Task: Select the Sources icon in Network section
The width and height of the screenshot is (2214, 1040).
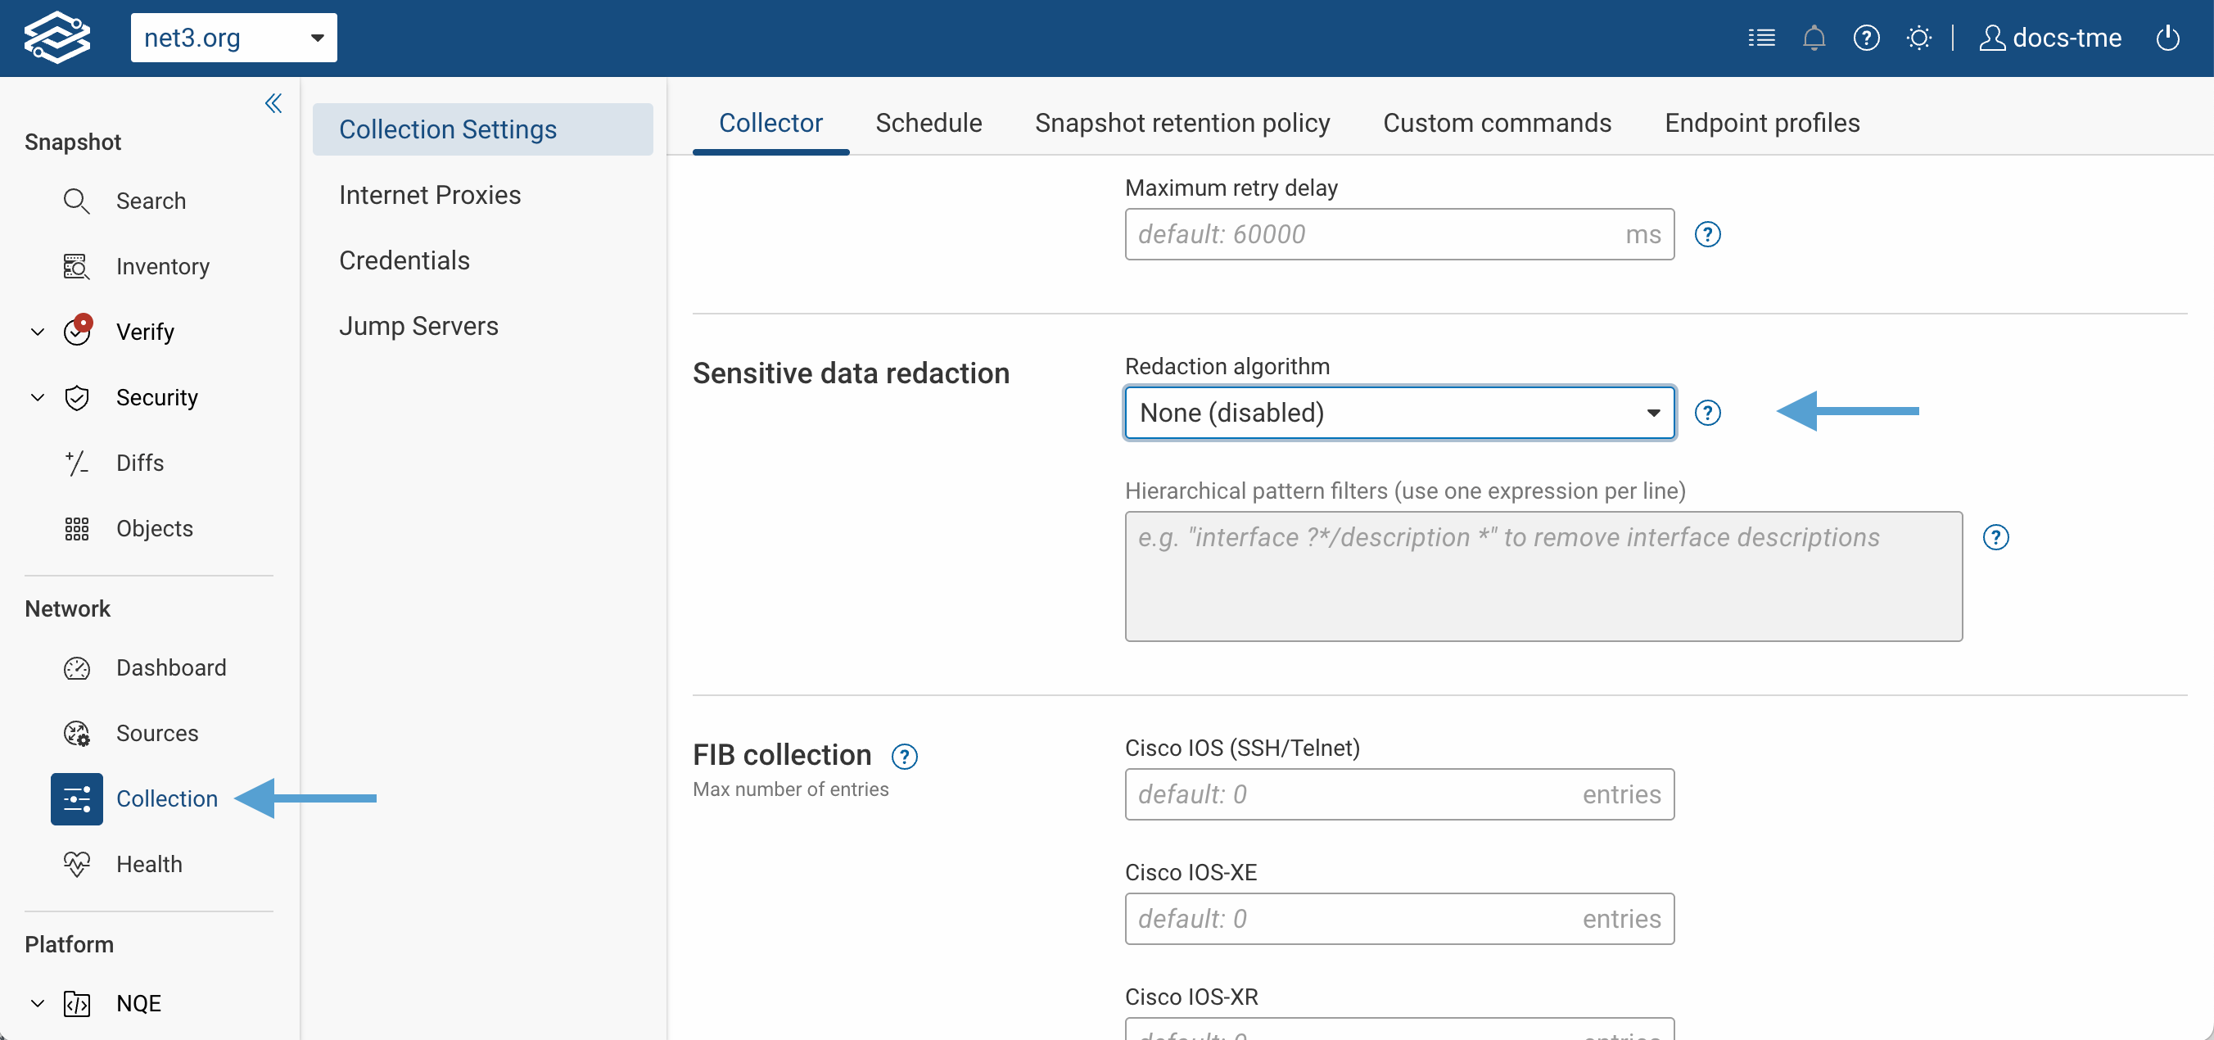Action: [76, 733]
